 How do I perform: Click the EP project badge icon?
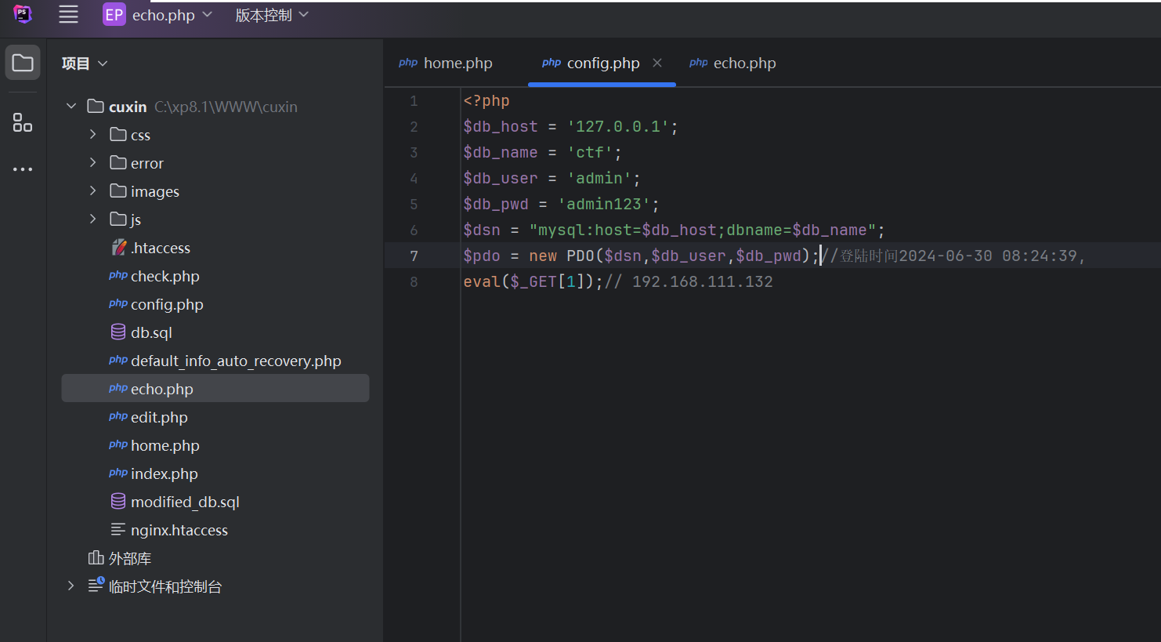pos(114,14)
